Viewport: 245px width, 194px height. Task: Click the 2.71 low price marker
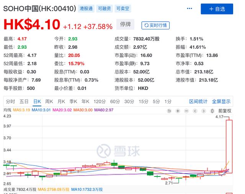169,183
